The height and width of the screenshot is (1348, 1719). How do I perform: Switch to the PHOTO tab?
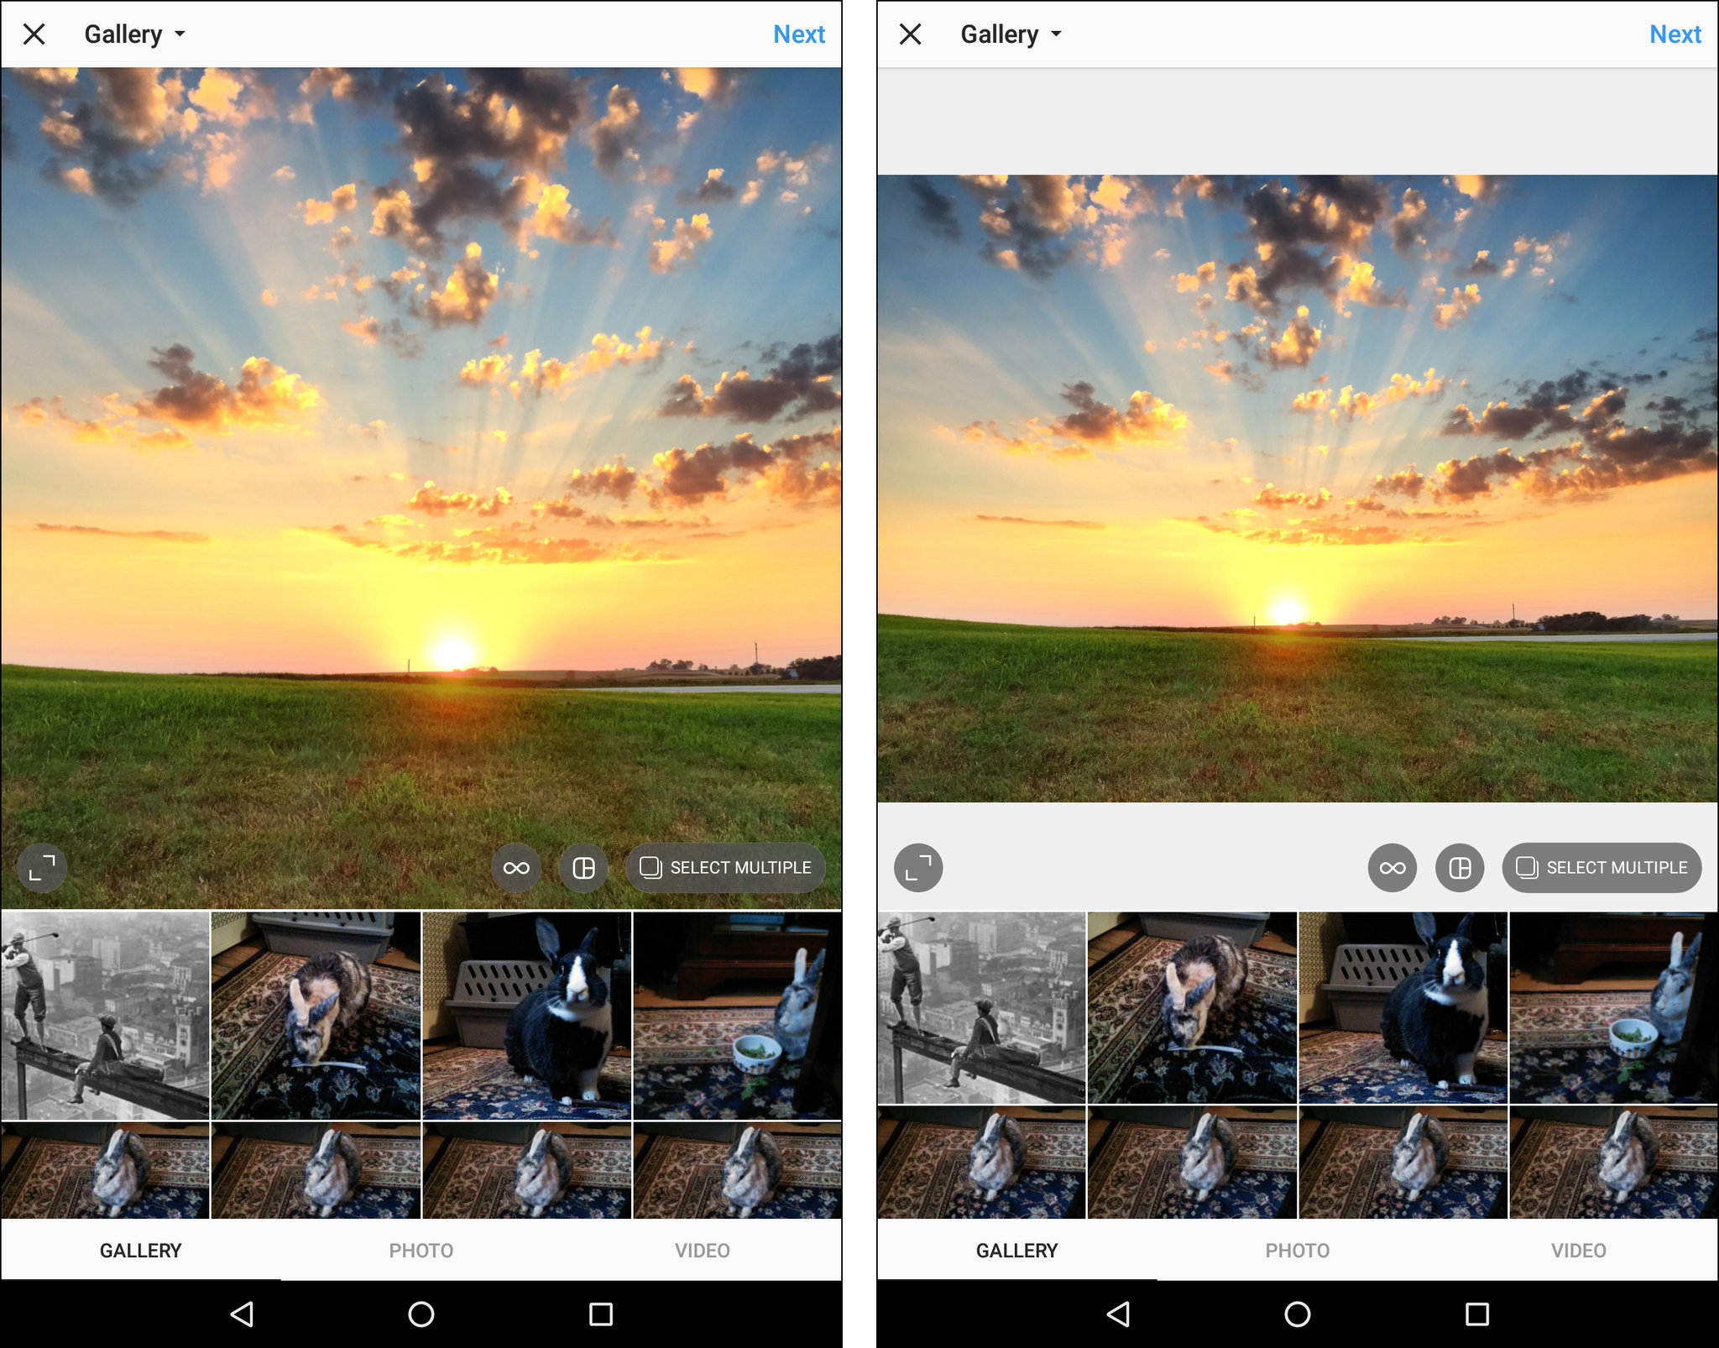(421, 1250)
